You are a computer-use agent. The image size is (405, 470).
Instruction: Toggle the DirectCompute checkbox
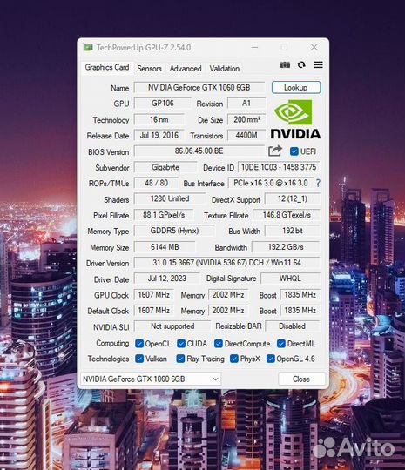[219, 344]
